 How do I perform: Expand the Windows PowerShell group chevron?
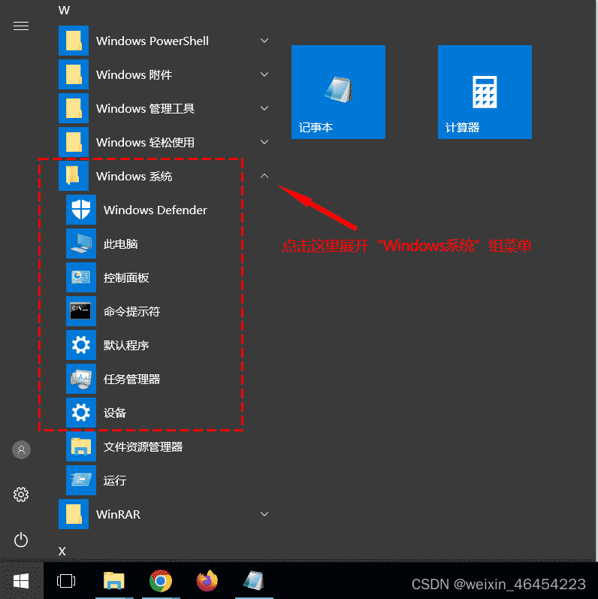(264, 41)
